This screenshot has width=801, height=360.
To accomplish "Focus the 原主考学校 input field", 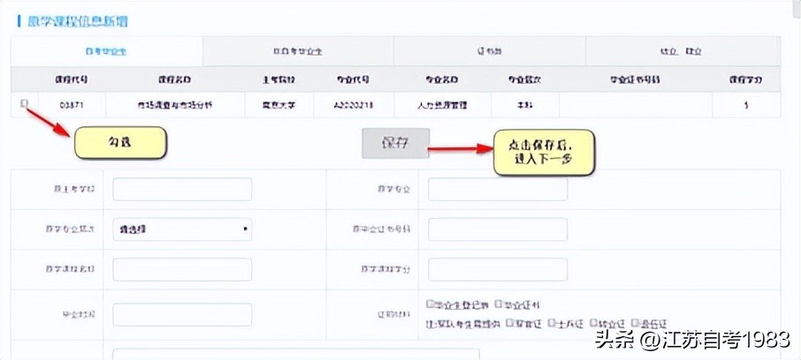I will [182, 190].
